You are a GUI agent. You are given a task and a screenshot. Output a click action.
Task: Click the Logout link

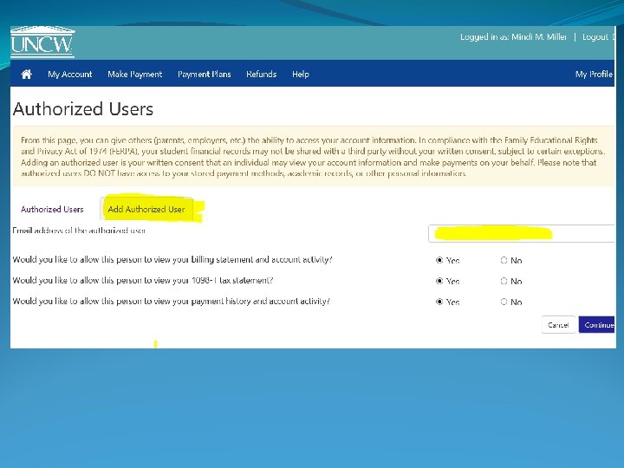(x=595, y=37)
